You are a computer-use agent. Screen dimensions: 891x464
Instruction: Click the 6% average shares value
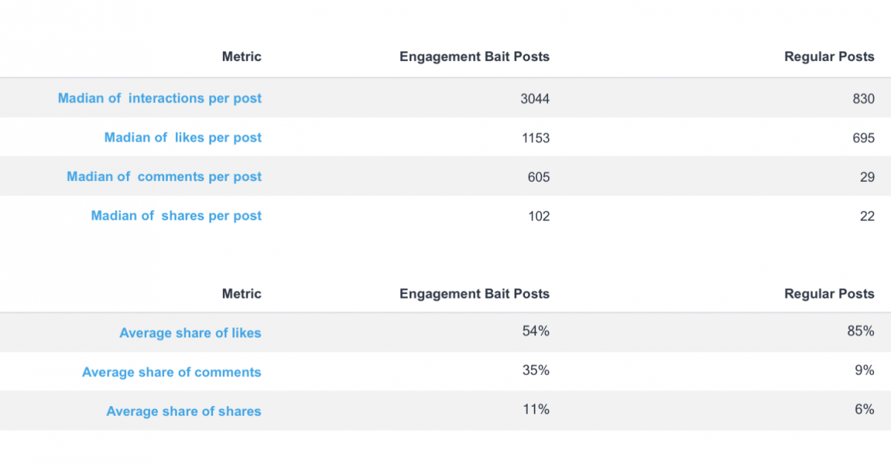click(864, 409)
